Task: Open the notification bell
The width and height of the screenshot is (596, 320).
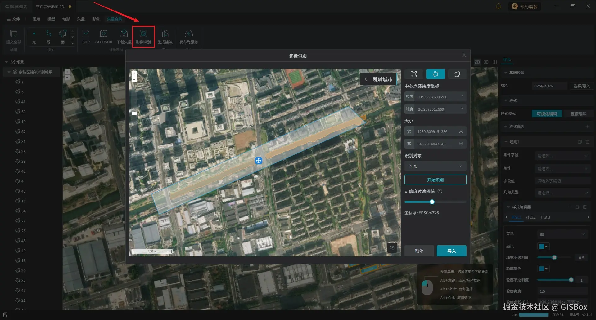Action: (499, 7)
